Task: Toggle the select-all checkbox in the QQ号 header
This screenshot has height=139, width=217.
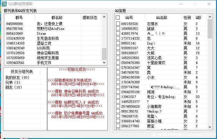Action: [118, 18]
